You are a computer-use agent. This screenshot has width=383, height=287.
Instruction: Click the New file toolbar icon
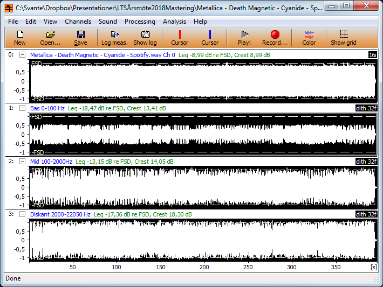pos(20,38)
